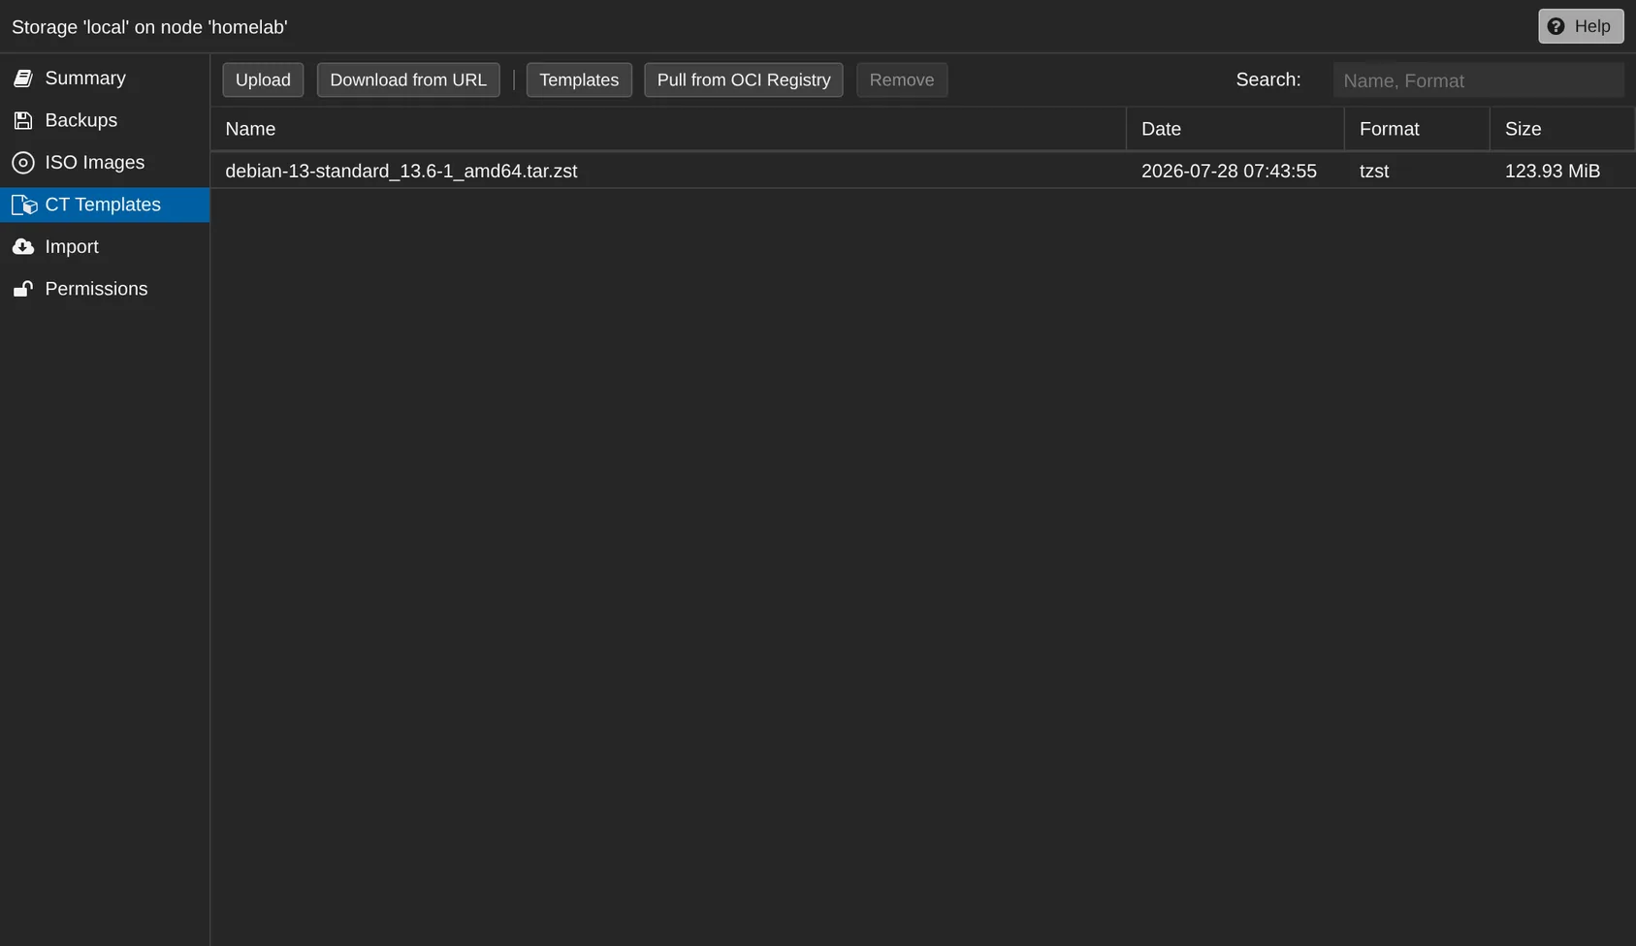
Task: Go to Backups in sidebar
Action: [105, 120]
